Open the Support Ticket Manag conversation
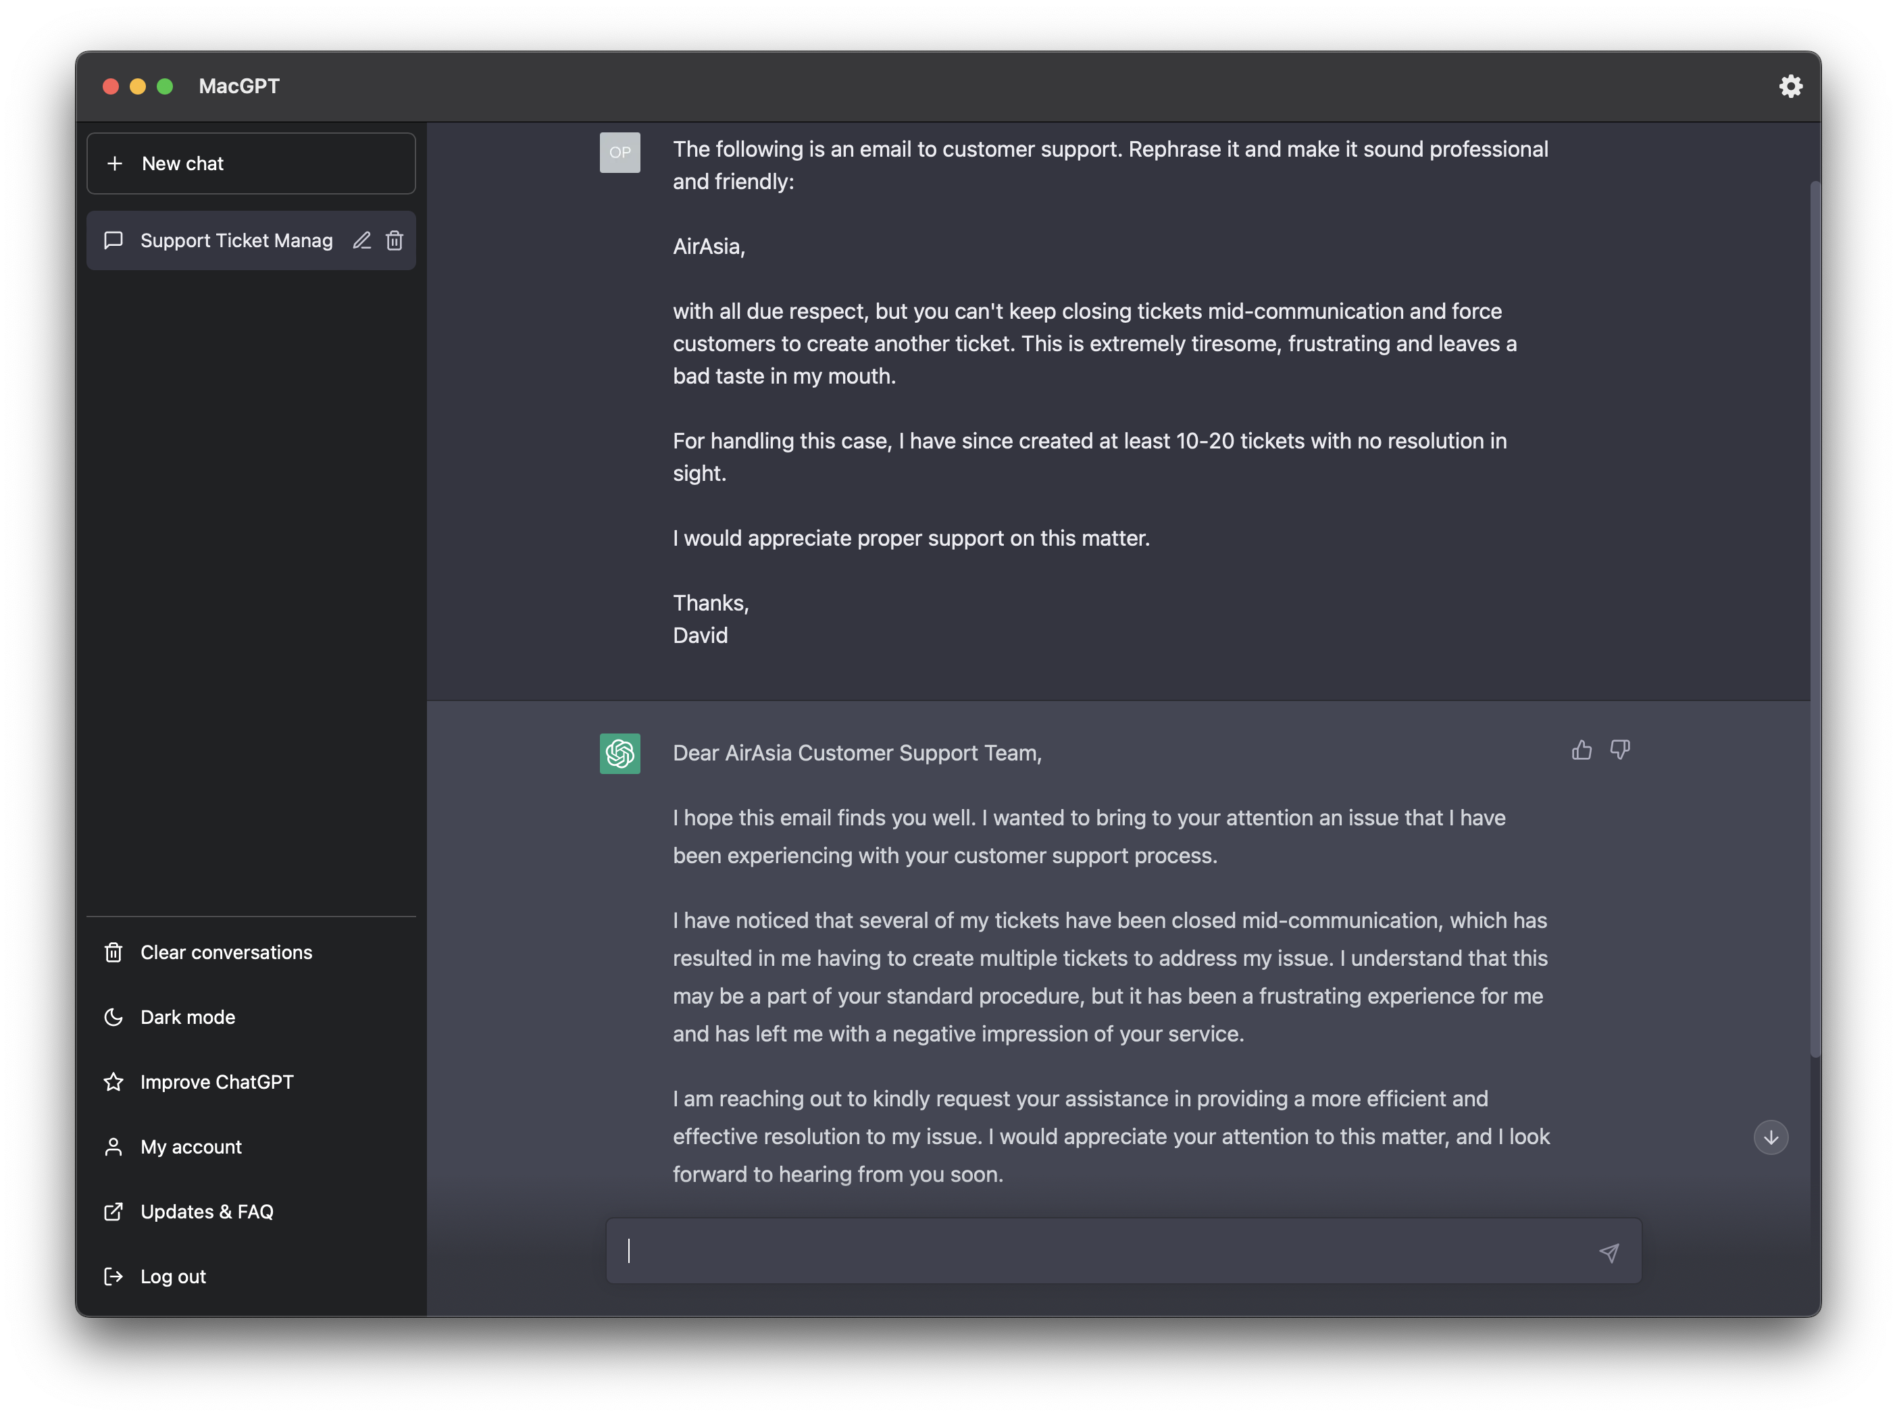1897x1417 pixels. click(251, 240)
